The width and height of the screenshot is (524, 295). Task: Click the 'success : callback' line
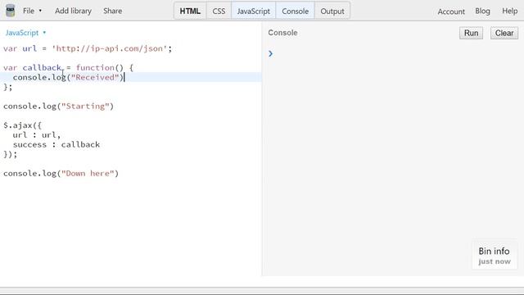[56, 144]
